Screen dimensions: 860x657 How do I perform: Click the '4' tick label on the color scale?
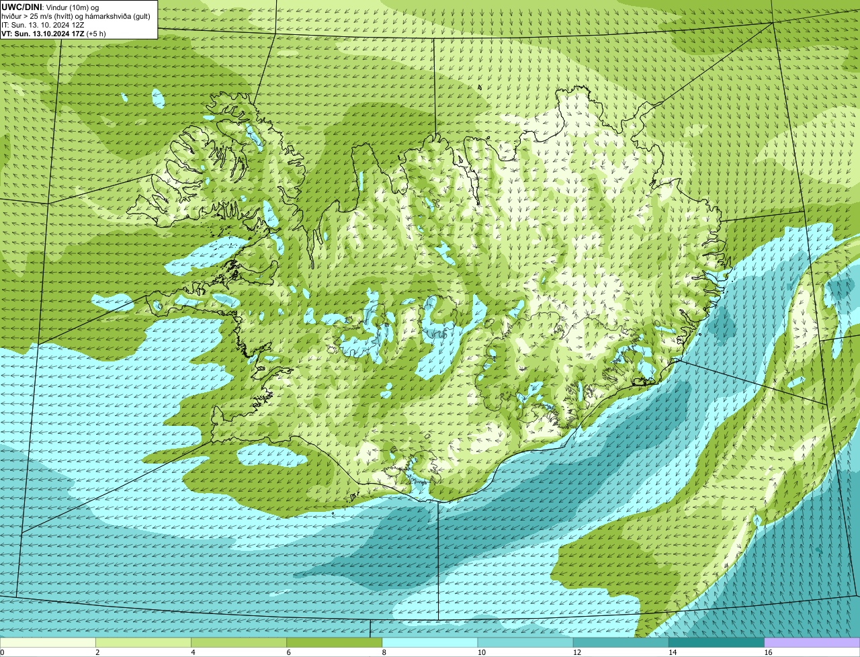pyautogui.click(x=193, y=652)
